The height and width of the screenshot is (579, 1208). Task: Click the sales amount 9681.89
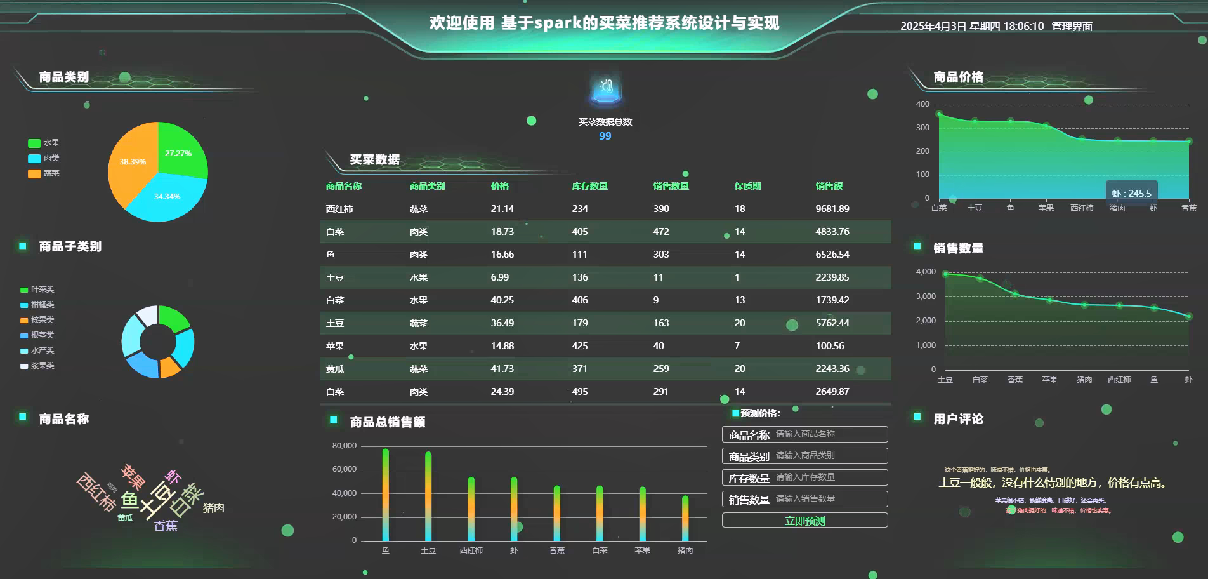pos(832,209)
